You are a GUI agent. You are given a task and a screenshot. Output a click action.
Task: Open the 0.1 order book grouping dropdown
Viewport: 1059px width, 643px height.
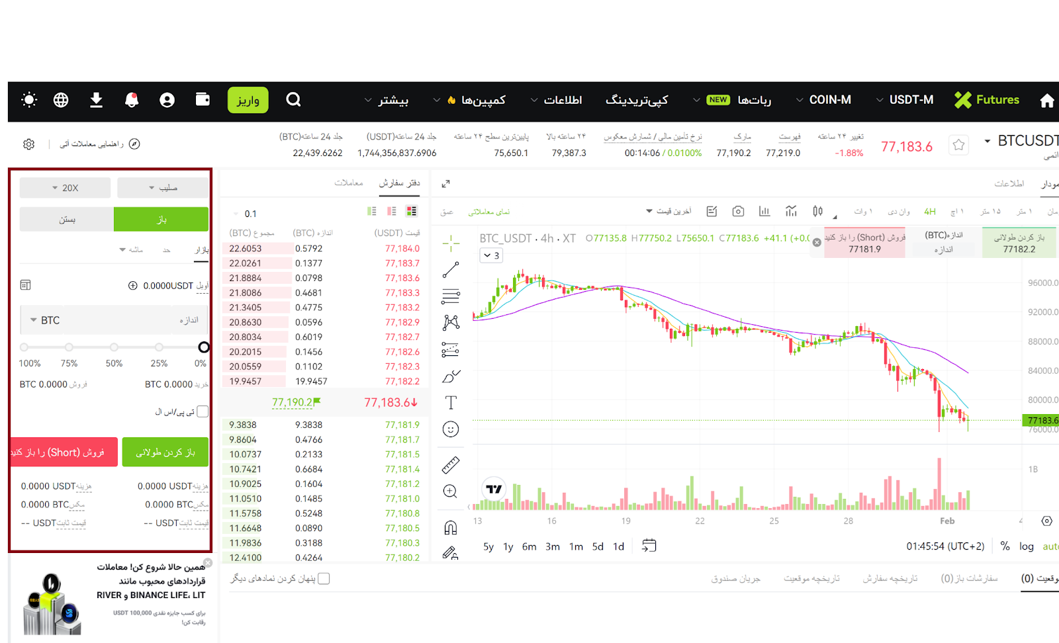click(245, 214)
